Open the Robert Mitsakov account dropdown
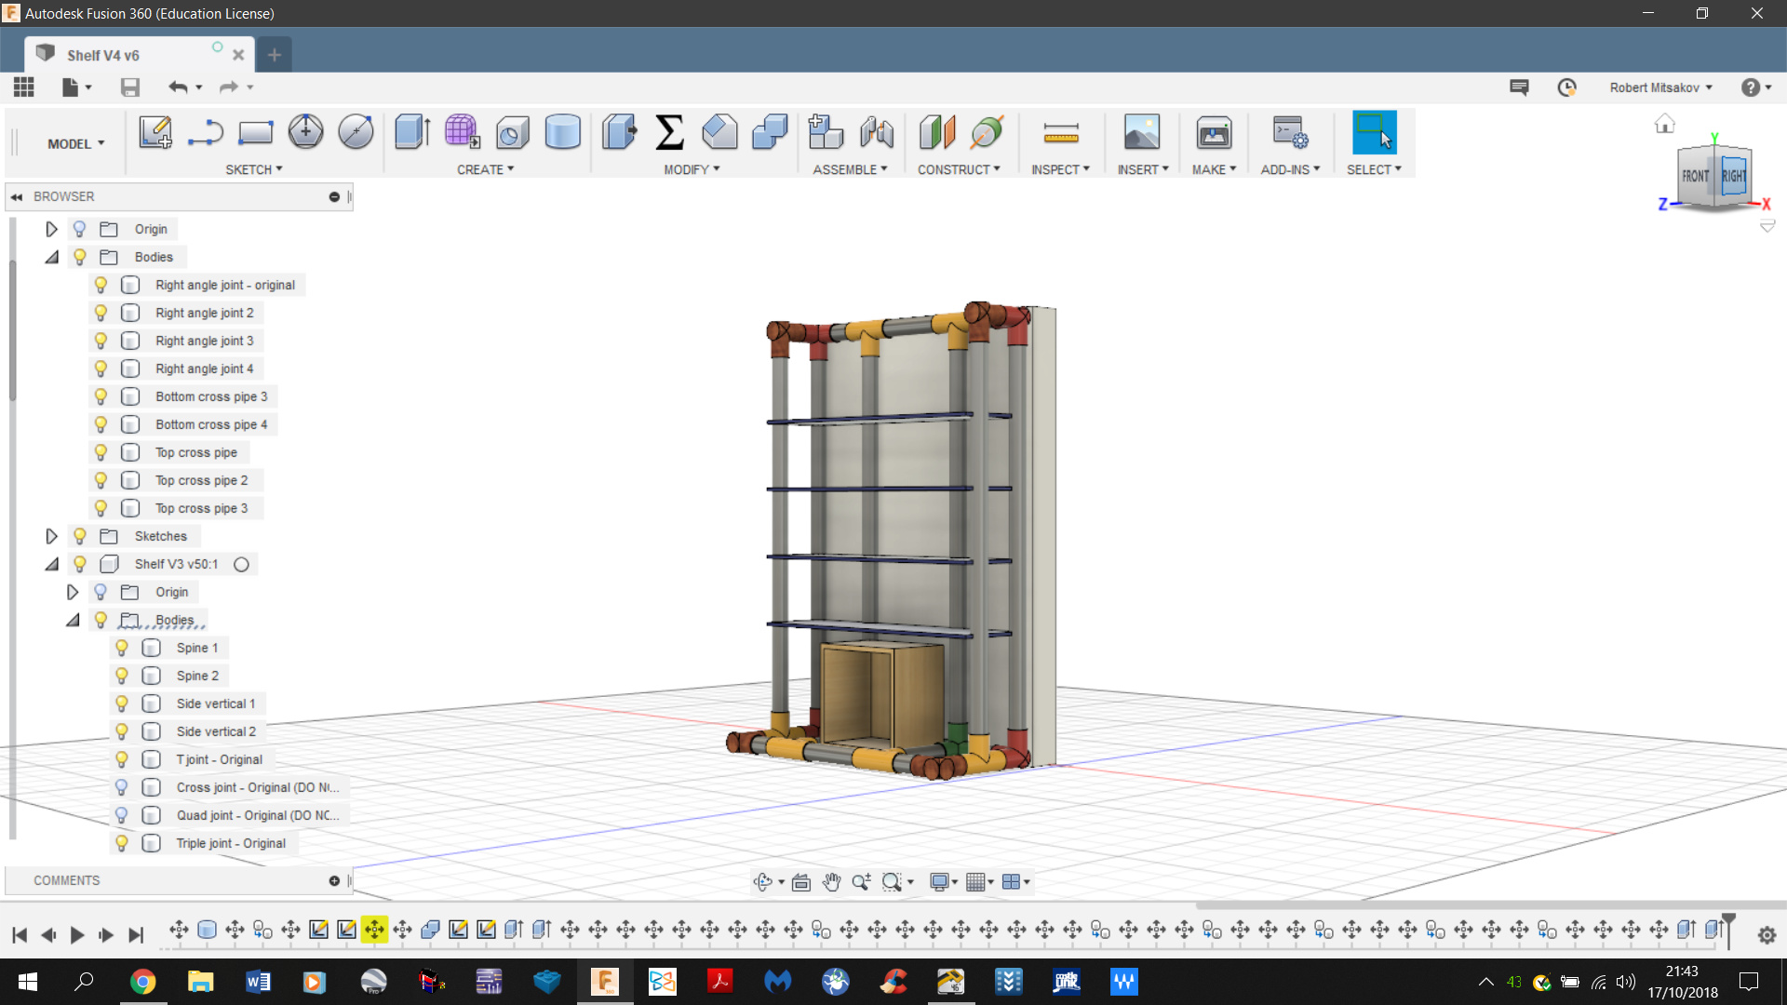The height and width of the screenshot is (1005, 1787). click(x=1661, y=87)
